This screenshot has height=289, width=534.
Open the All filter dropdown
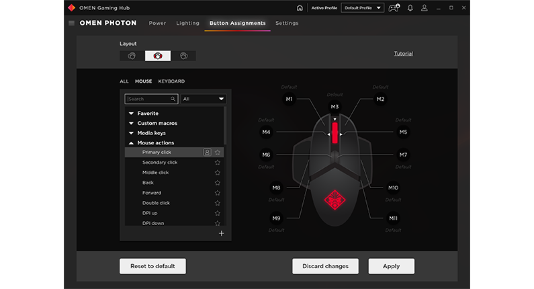203,99
